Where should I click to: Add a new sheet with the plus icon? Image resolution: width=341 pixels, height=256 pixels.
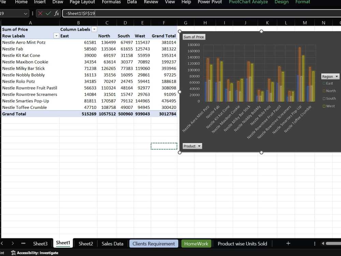click(x=288, y=243)
